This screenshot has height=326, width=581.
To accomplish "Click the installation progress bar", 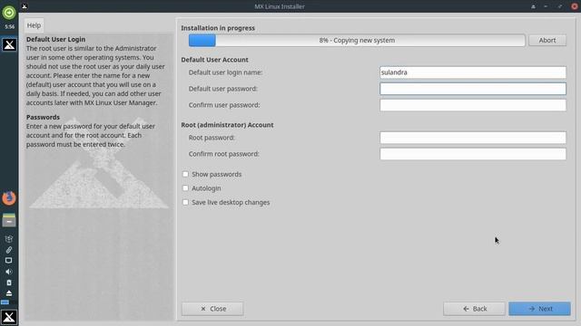I will 357,40.
